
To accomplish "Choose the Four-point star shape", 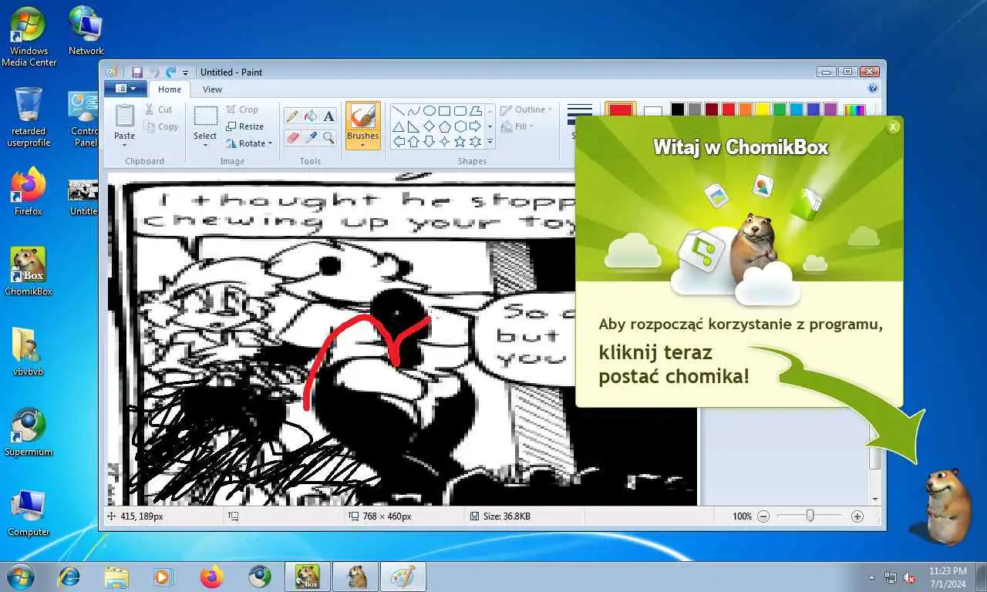I will [x=445, y=141].
